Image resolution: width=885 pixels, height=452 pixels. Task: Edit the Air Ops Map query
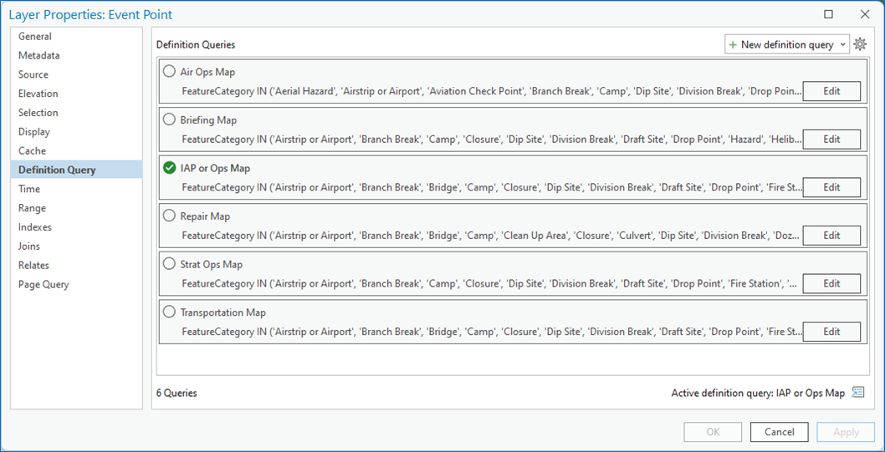pyautogui.click(x=831, y=91)
